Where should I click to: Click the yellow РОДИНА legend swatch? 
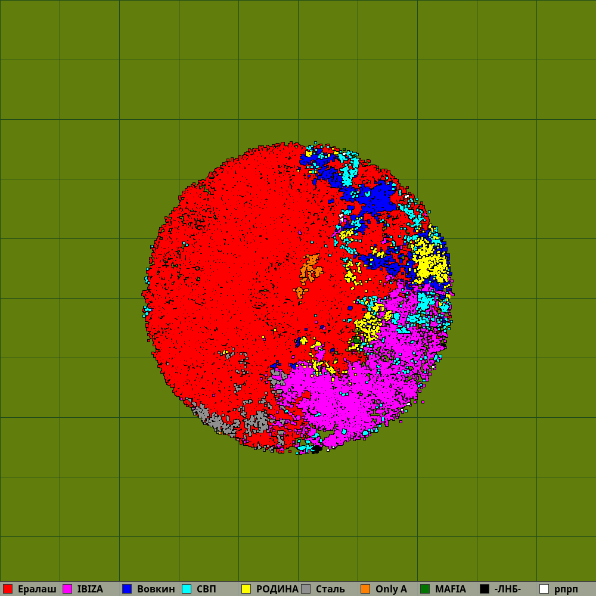pos(246,589)
